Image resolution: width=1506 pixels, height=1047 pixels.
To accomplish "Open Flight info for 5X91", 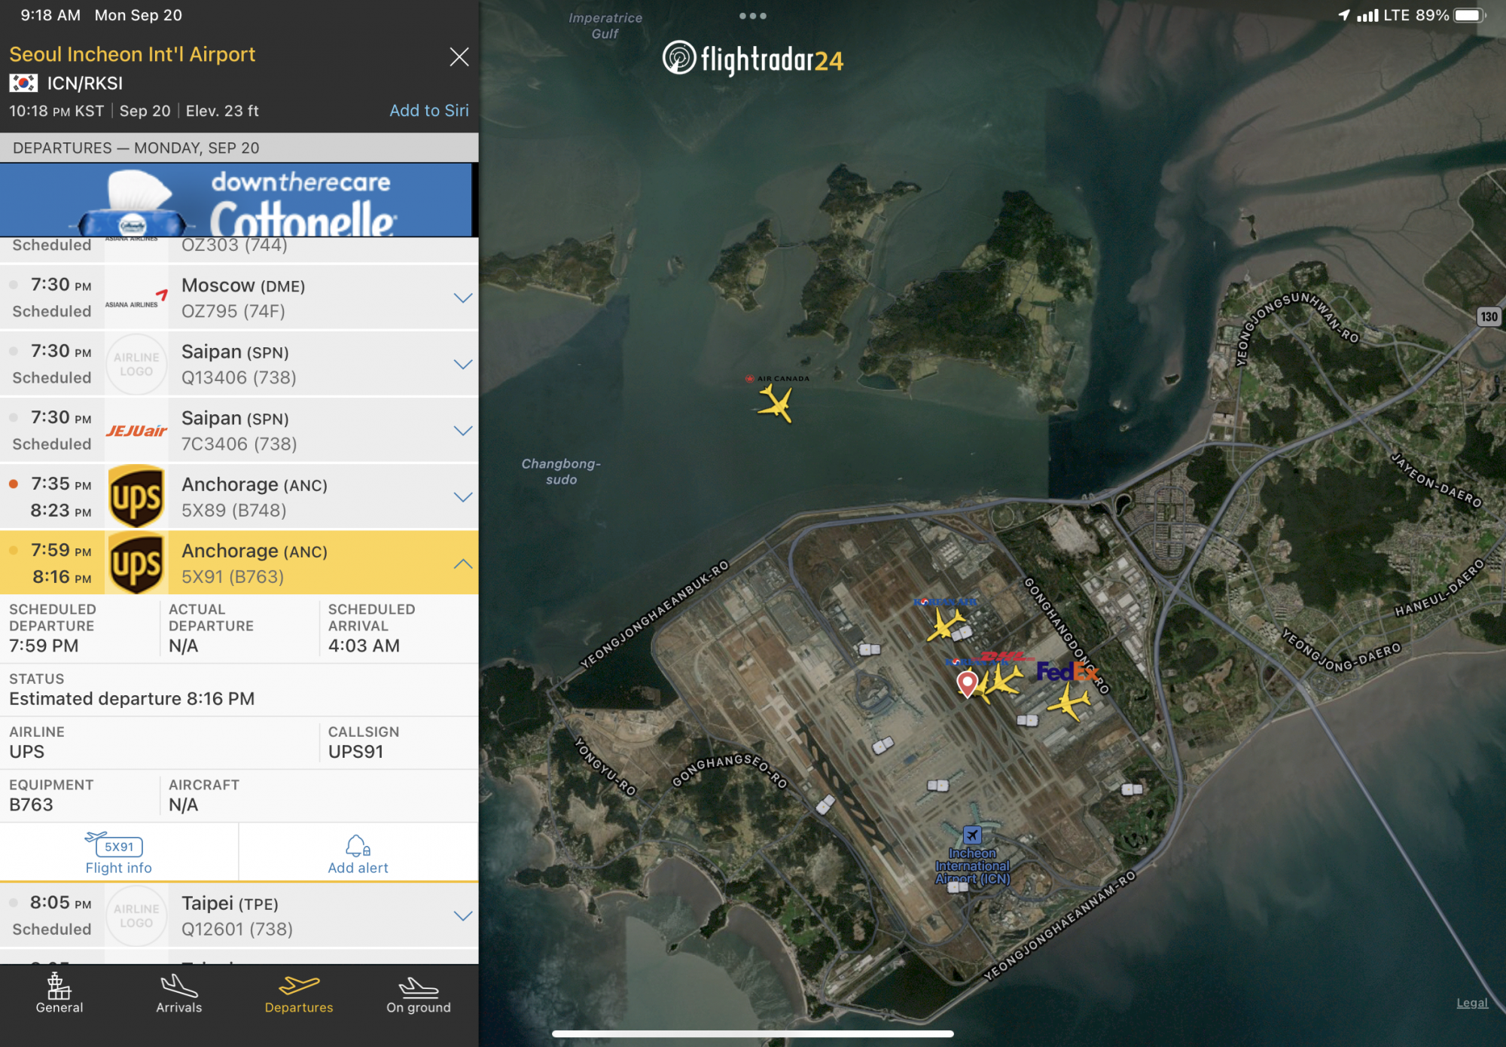I will tap(119, 853).
